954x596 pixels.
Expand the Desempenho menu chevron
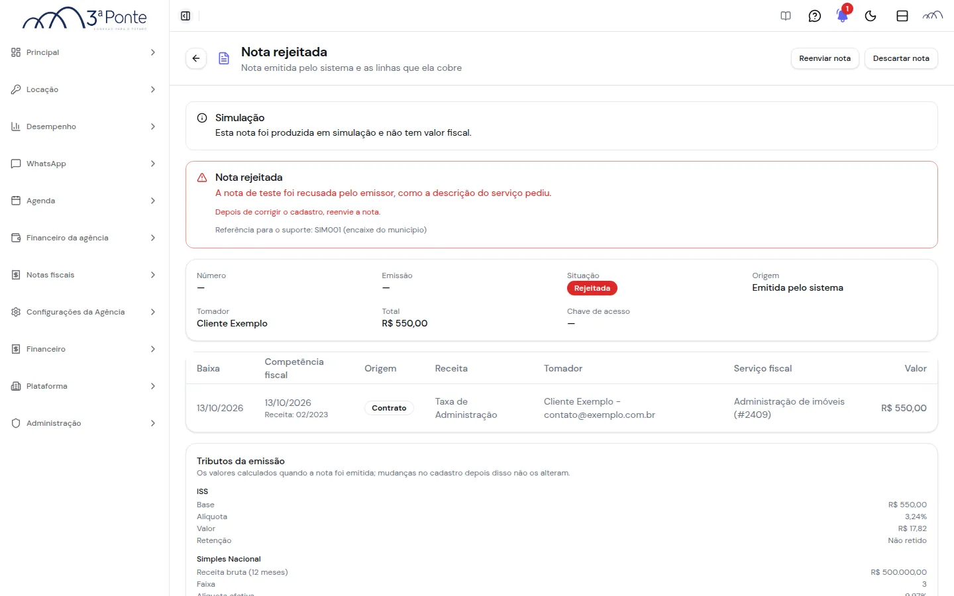pos(153,126)
